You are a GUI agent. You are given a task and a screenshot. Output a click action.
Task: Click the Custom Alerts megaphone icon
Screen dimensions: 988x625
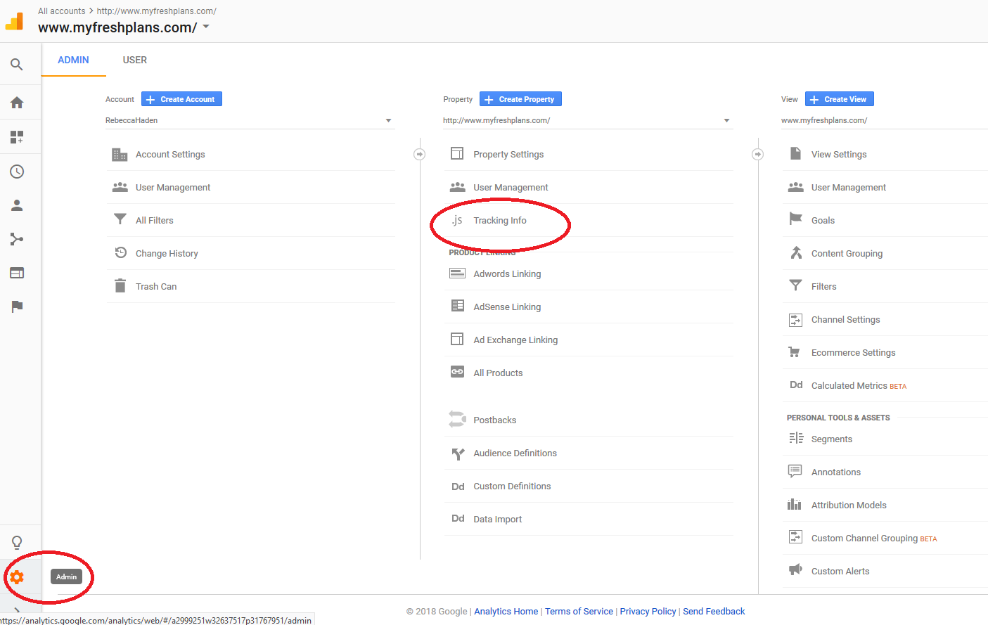coord(795,569)
